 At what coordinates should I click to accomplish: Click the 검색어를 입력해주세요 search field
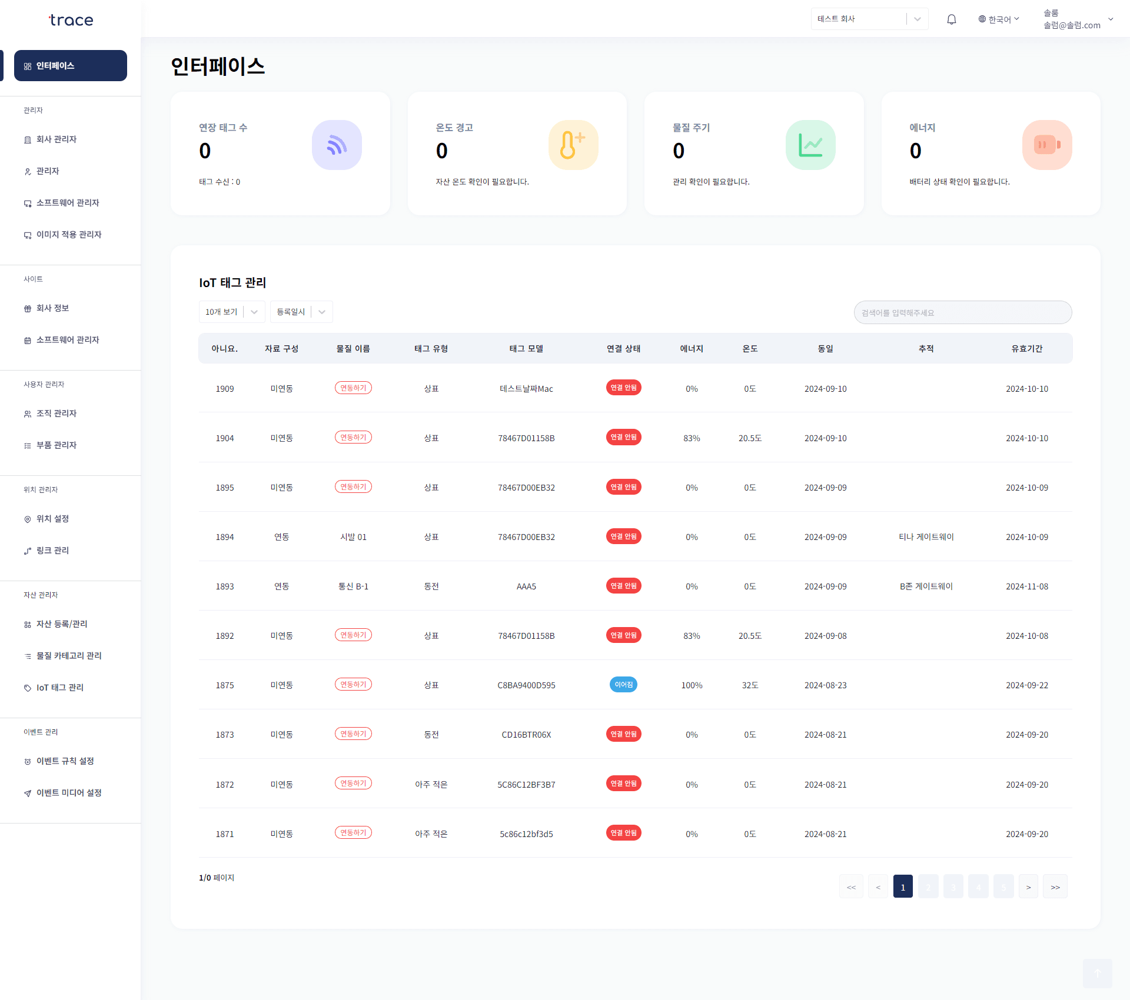[962, 312]
